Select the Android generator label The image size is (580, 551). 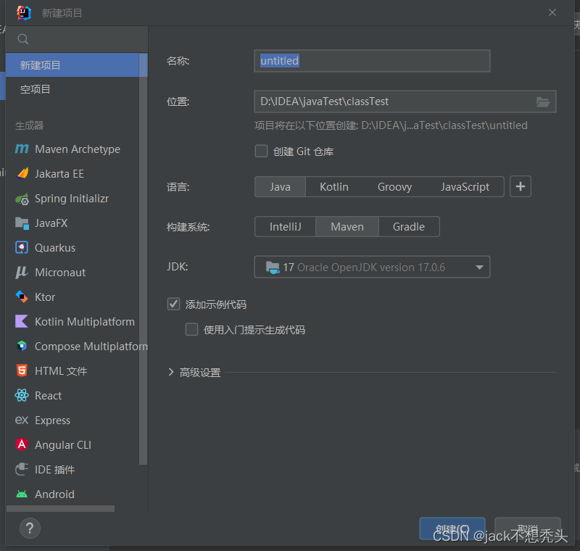[x=55, y=494]
